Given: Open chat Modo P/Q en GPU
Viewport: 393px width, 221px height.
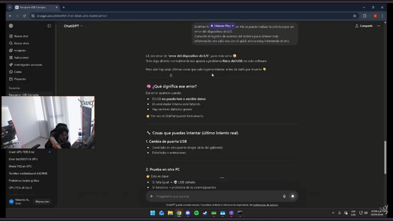Looking at the screenshot, I should pos(20,166).
